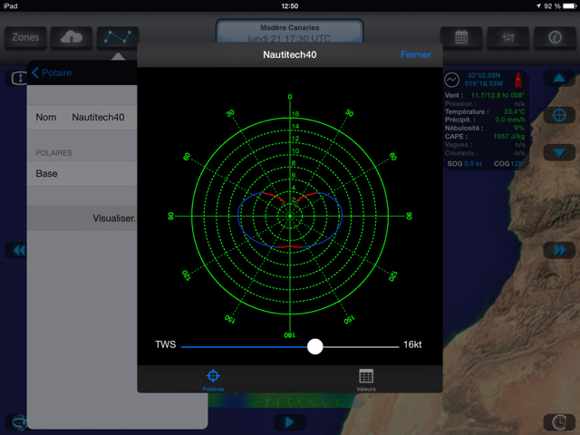Image resolution: width=580 pixels, height=435 pixels.
Task: Tap the coordinates 33°02.08N text
Action: point(484,76)
